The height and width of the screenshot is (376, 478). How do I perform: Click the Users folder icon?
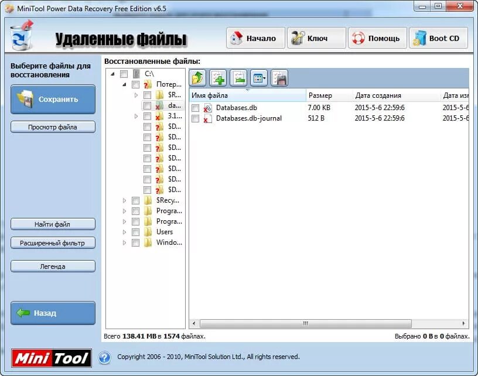[x=148, y=232]
